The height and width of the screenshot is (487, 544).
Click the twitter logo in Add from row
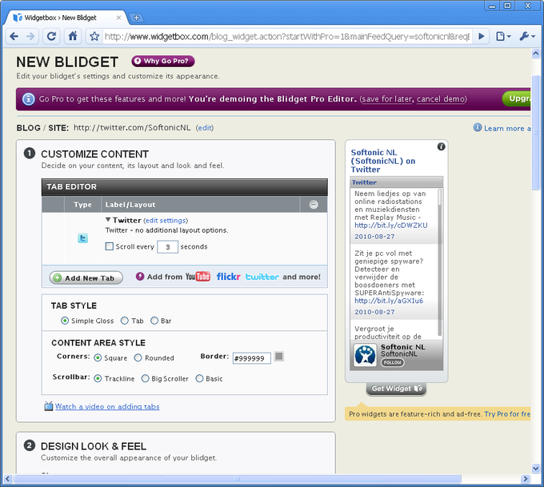262,277
